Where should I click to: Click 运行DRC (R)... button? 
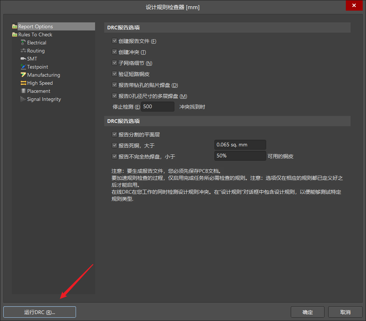point(40,312)
